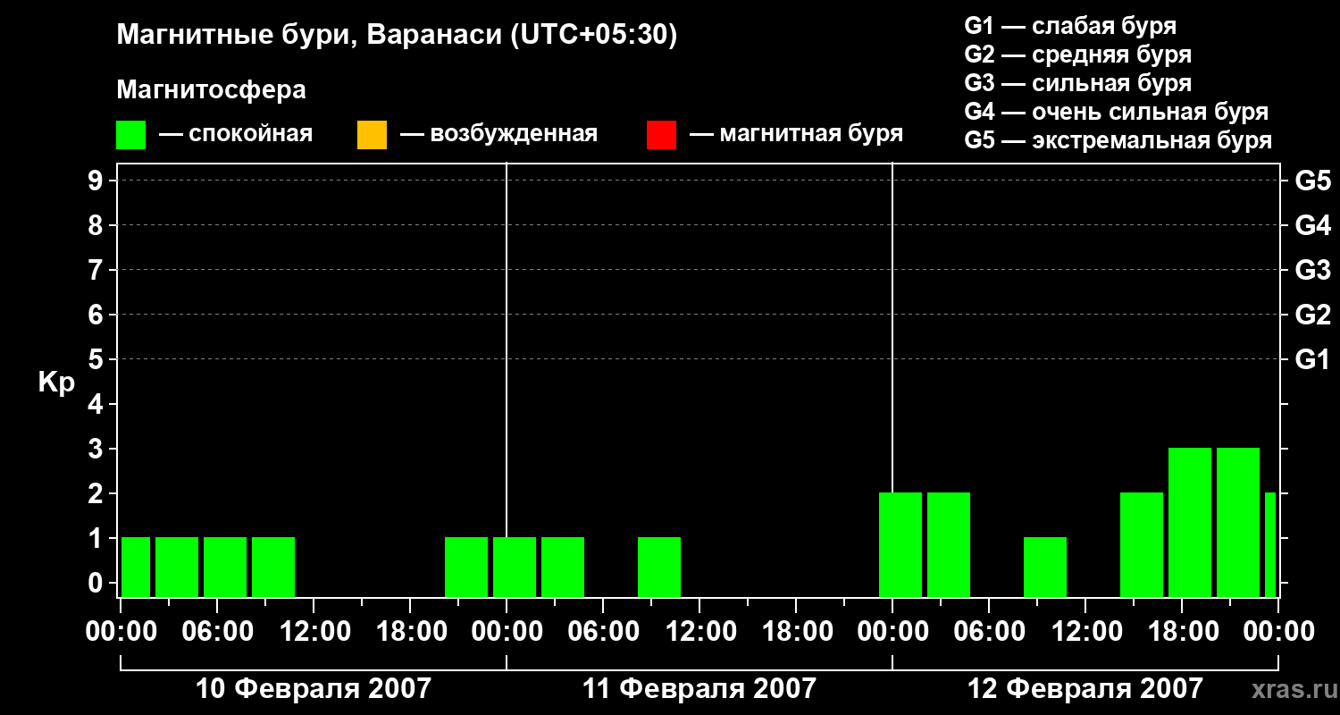Image resolution: width=1340 pixels, height=715 pixels.
Task: Click the second Kp 3 bar on 12 Февраля
Action: point(1238,522)
